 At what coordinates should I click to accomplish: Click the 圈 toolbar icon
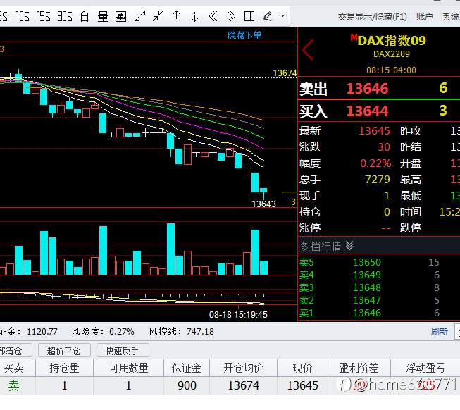tap(120, 17)
